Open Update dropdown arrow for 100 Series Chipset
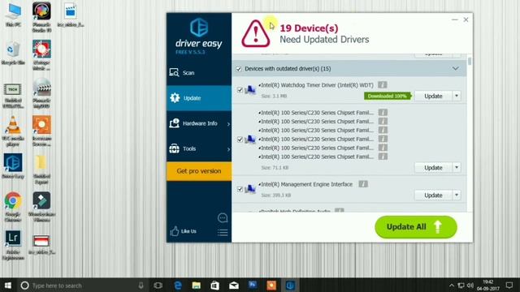Viewport: 520px width, 292px height. click(x=457, y=168)
